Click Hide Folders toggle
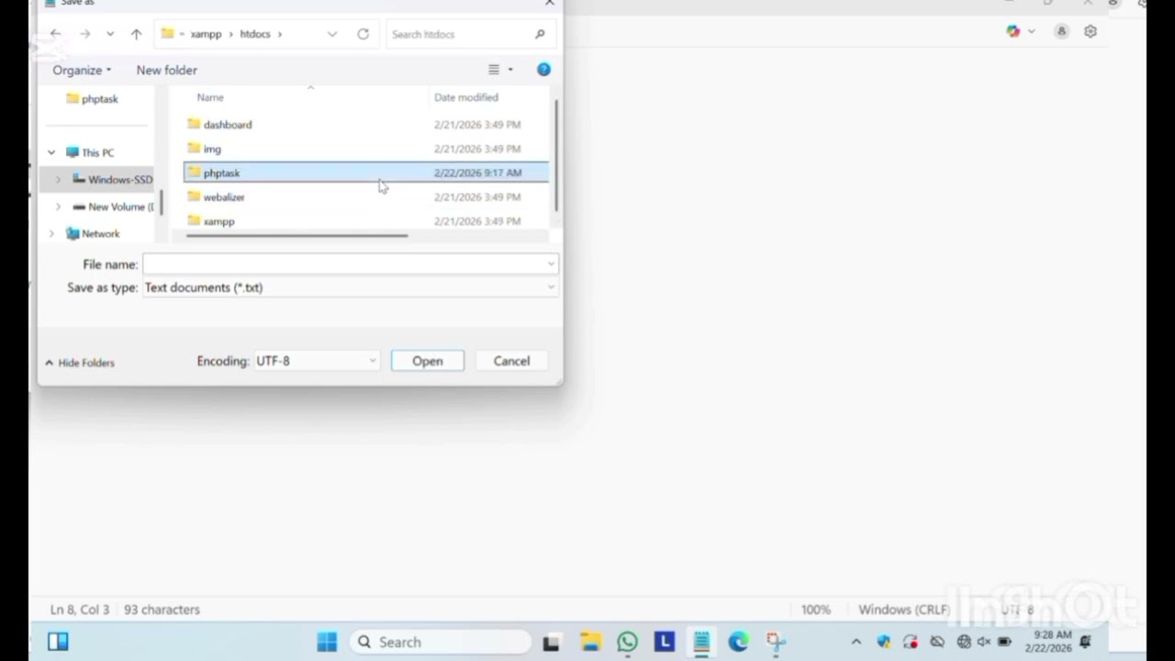This screenshot has width=1175, height=661. [x=80, y=363]
